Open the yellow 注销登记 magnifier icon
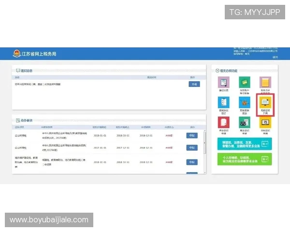 [265, 123]
